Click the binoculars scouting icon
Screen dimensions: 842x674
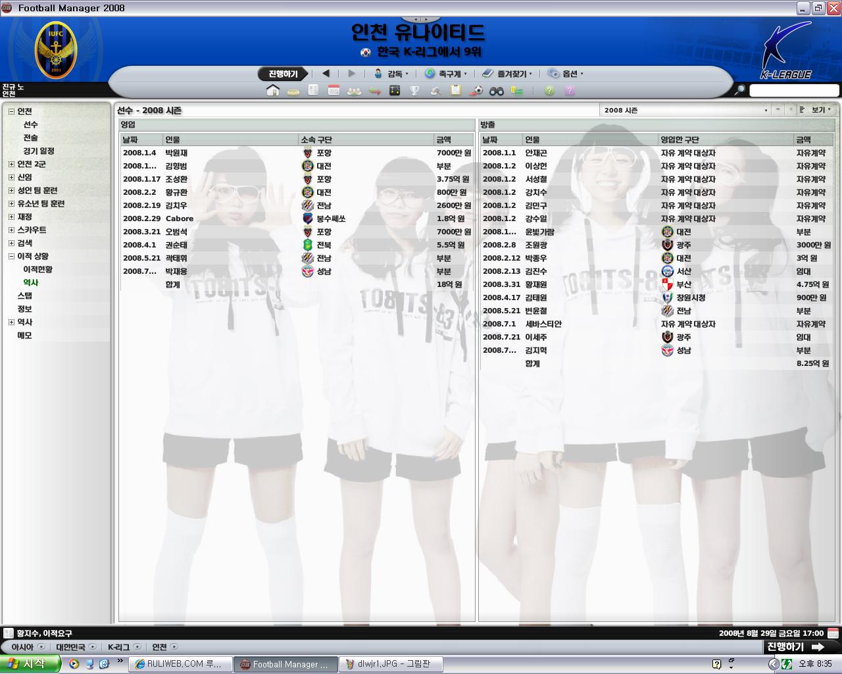coord(497,91)
